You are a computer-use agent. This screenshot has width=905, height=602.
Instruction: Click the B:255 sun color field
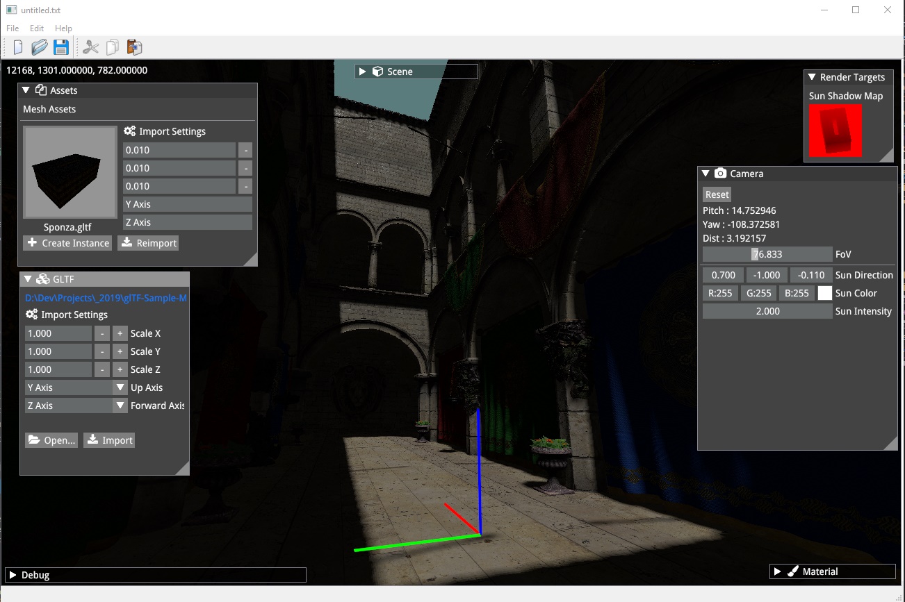797,293
